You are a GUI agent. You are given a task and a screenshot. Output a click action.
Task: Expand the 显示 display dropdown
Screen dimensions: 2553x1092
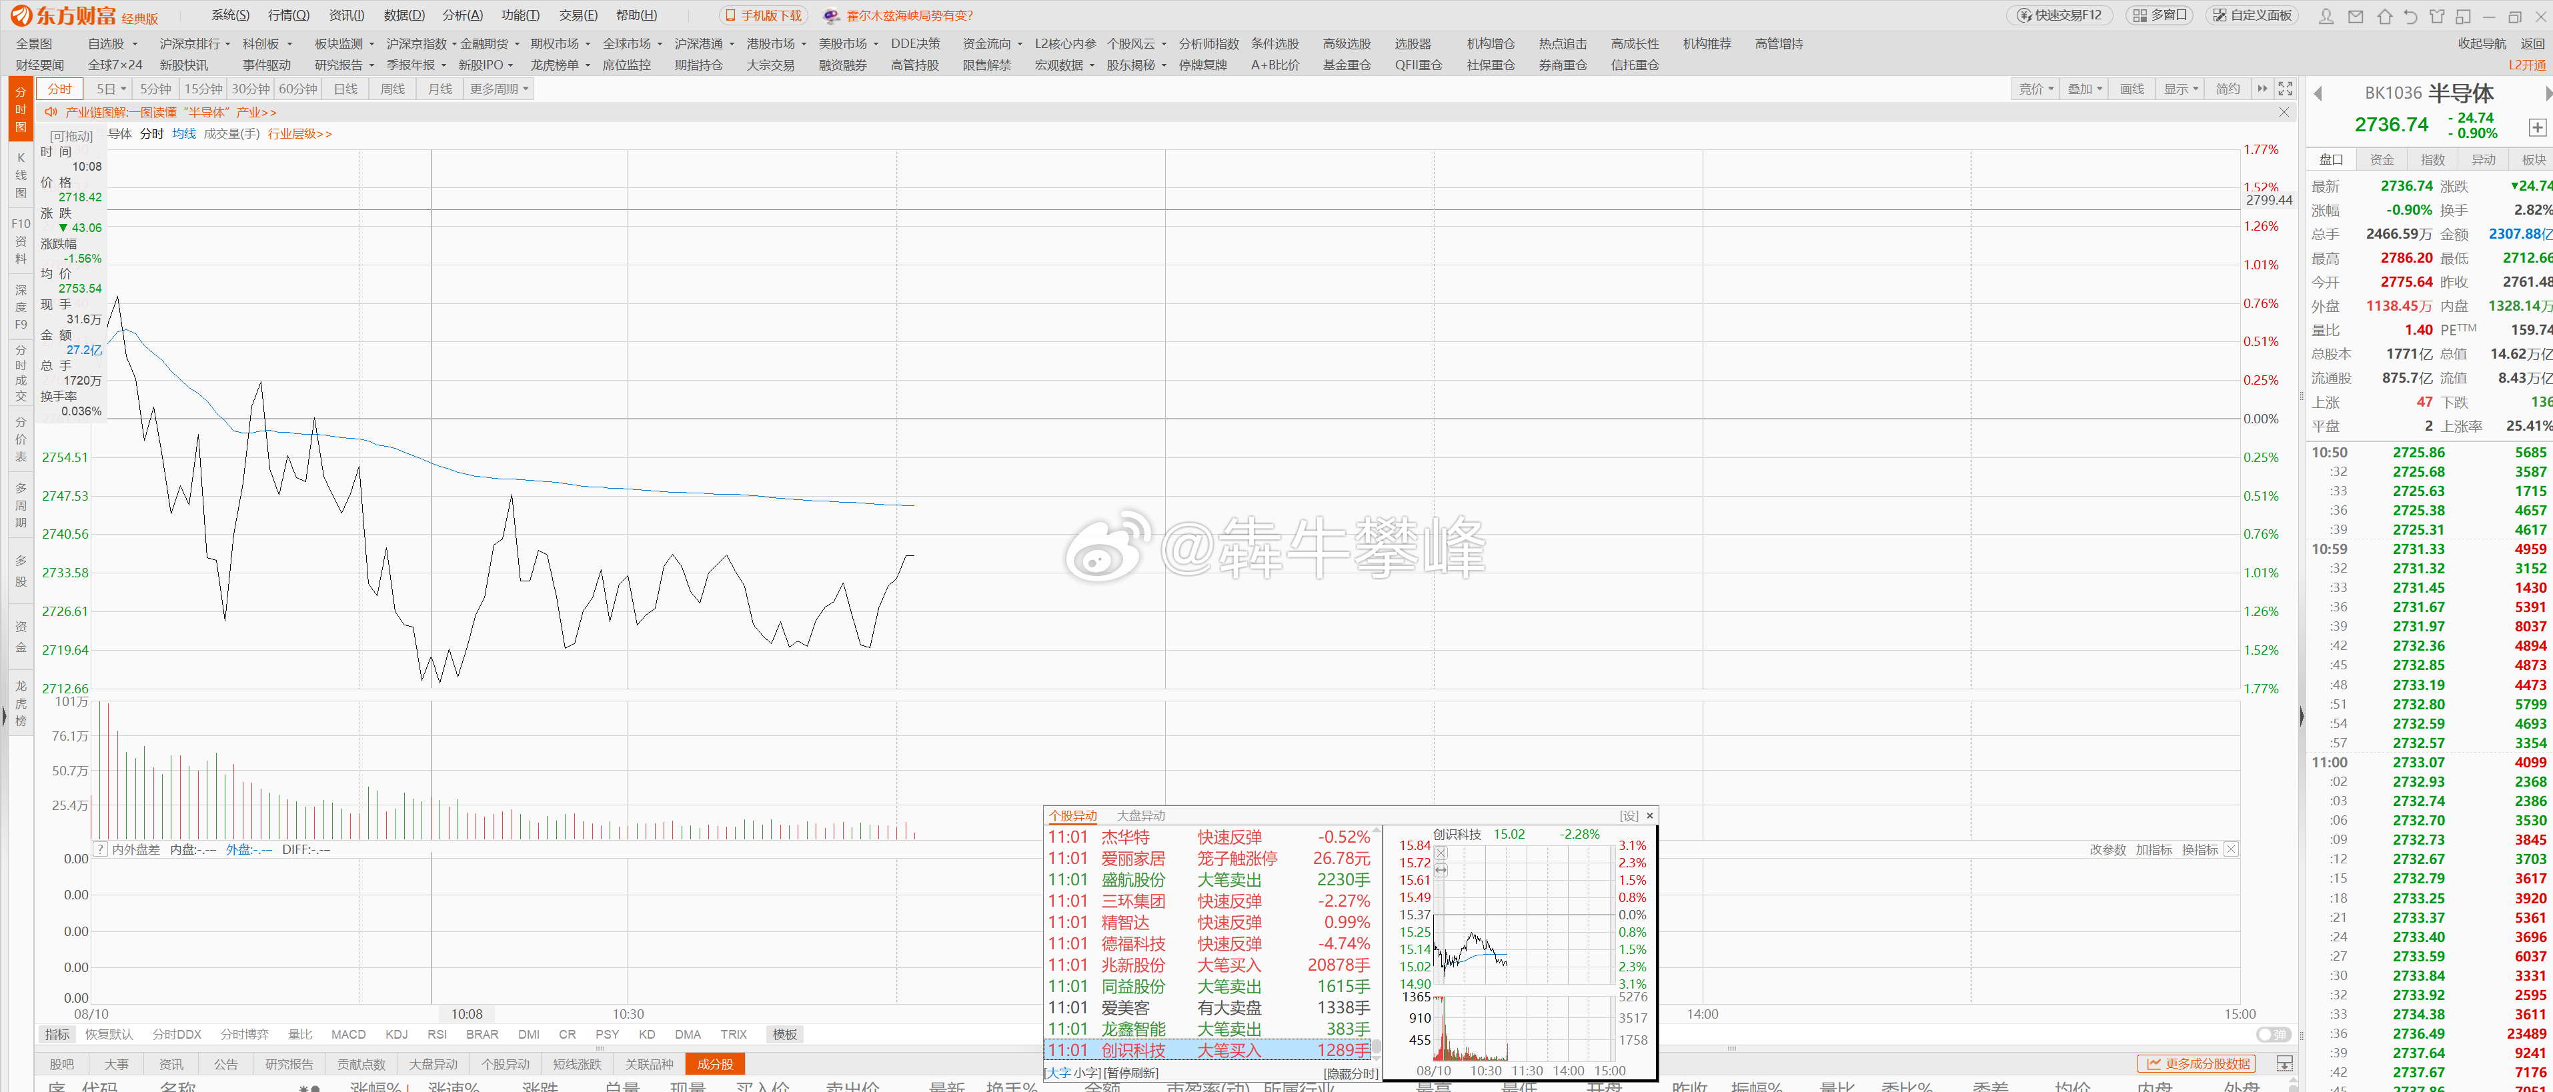click(2180, 89)
